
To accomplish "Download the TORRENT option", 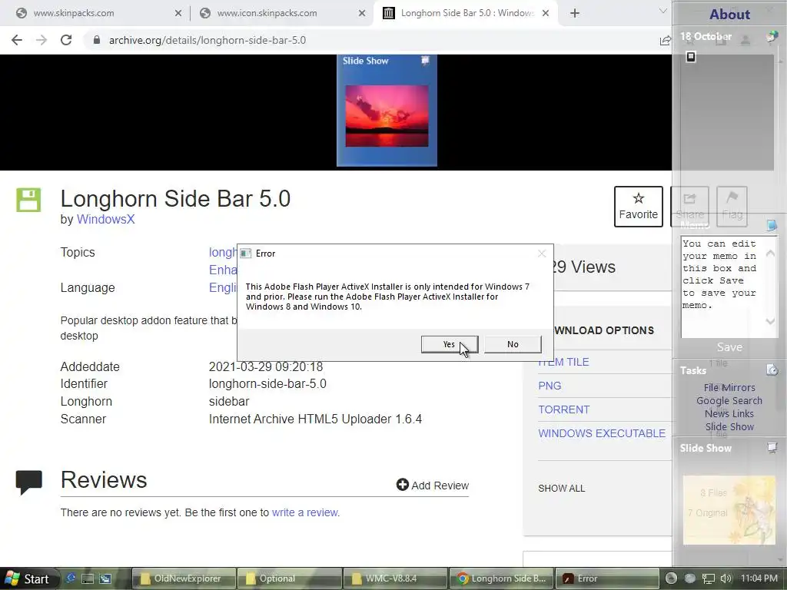I will tap(564, 409).
